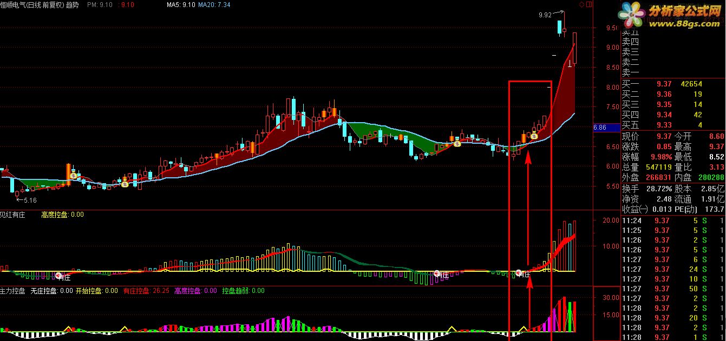This screenshot has width=726, height=341.
Task: Click the middle 有庄 marker in the indicator panel
Action: 442,275
